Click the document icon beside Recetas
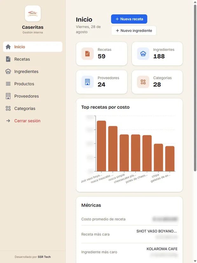The width and height of the screenshot is (197, 263). click(x=8, y=59)
